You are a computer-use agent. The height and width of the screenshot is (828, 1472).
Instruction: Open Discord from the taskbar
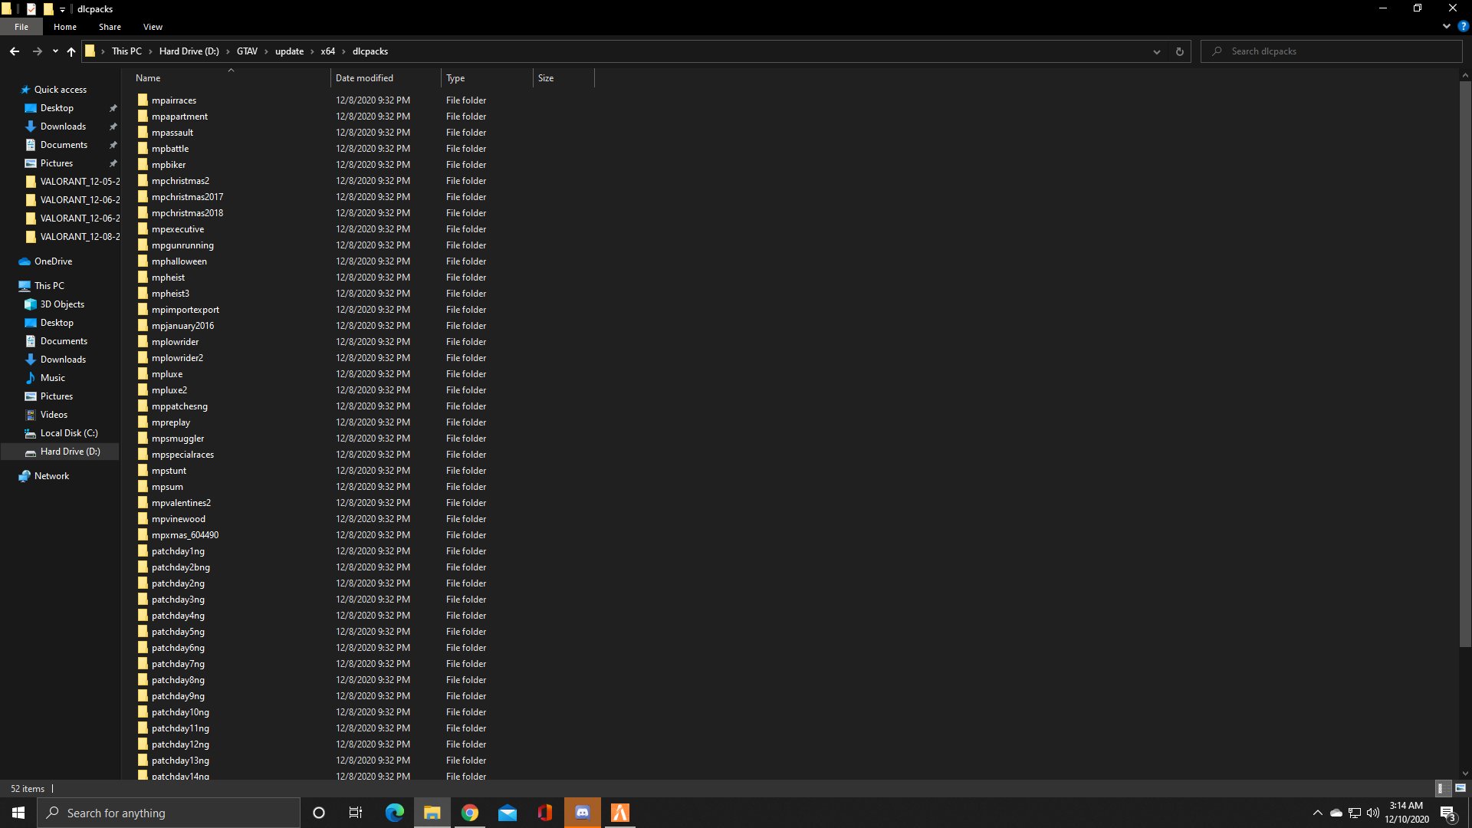click(583, 813)
